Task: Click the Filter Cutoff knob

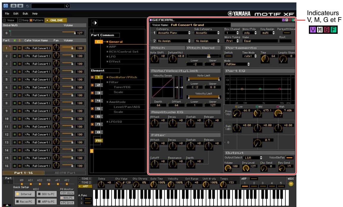Action: pos(155,164)
